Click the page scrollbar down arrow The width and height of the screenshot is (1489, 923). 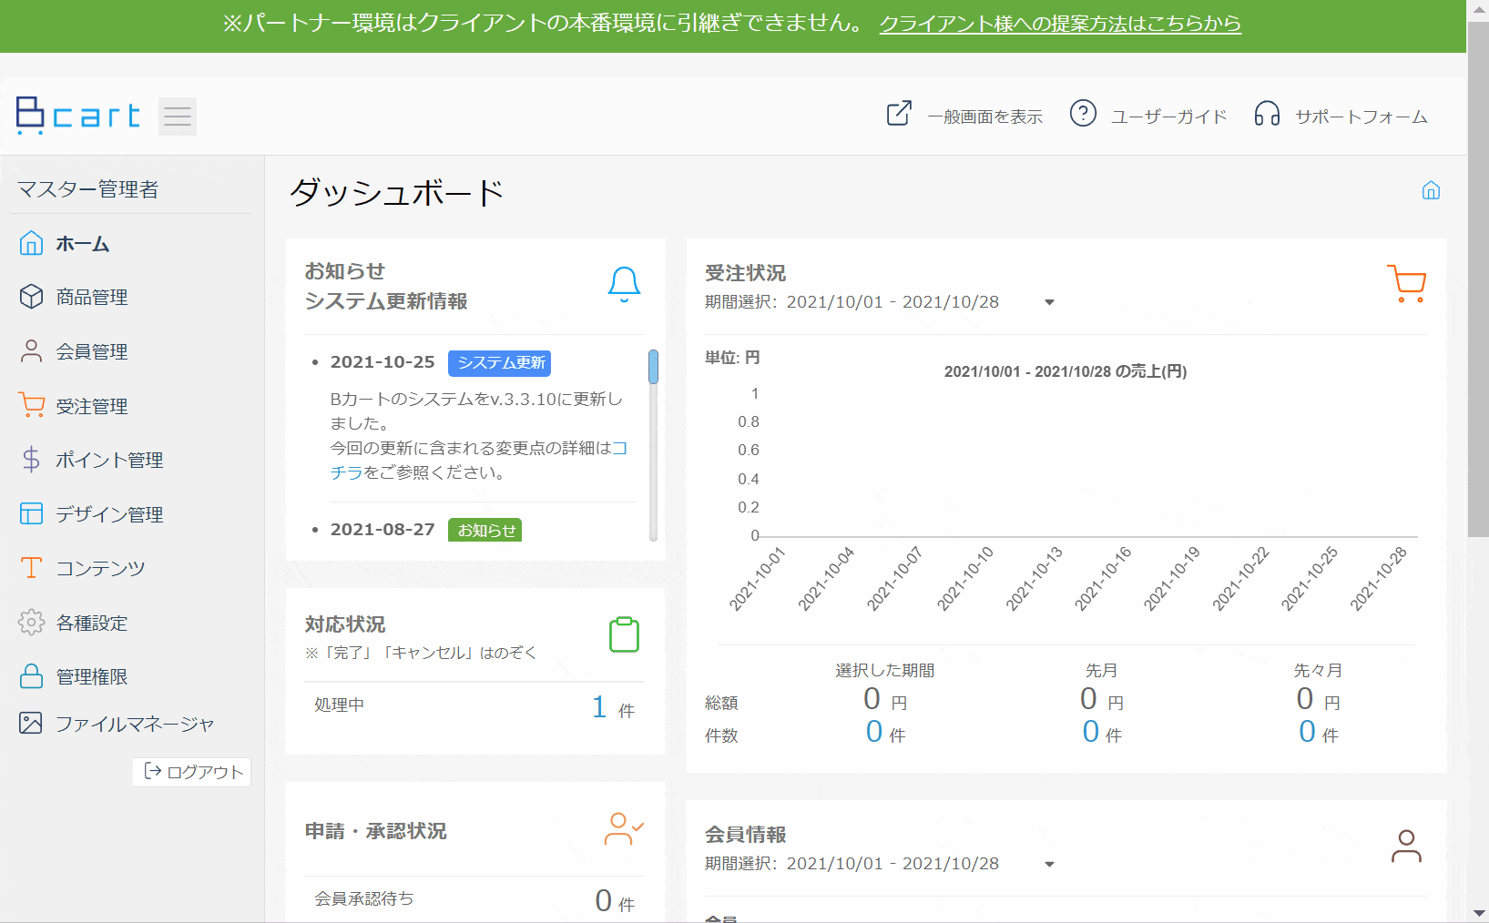click(x=1478, y=913)
